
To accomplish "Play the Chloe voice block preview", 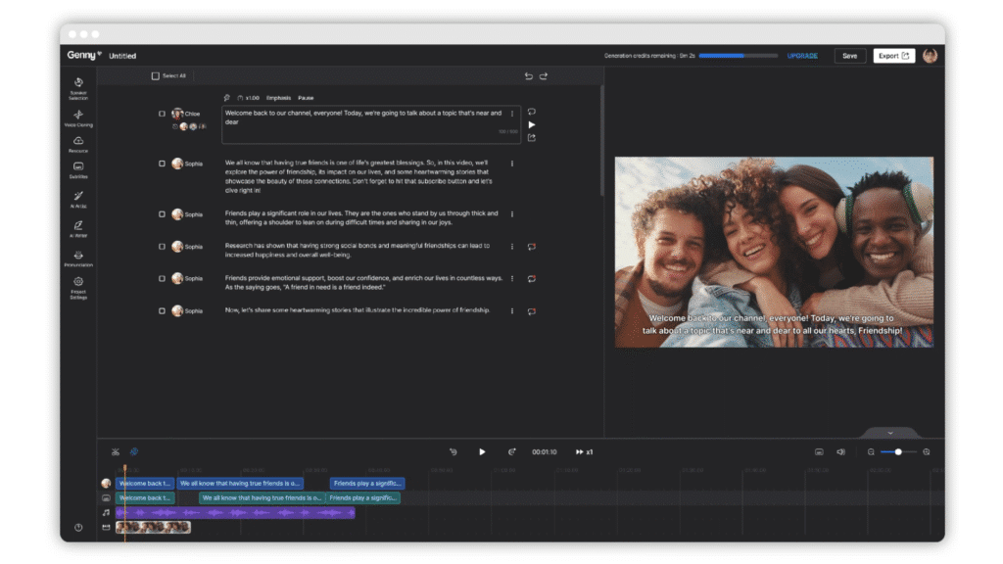I will [532, 124].
